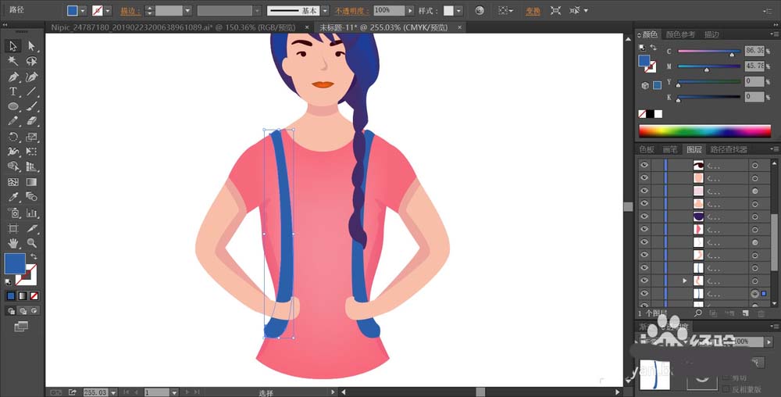The width and height of the screenshot is (781, 397).
Task: Select the Free Transform tool
Action: point(31,152)
